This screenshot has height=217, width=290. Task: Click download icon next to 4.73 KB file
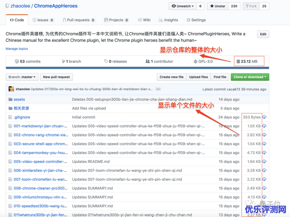264,153
